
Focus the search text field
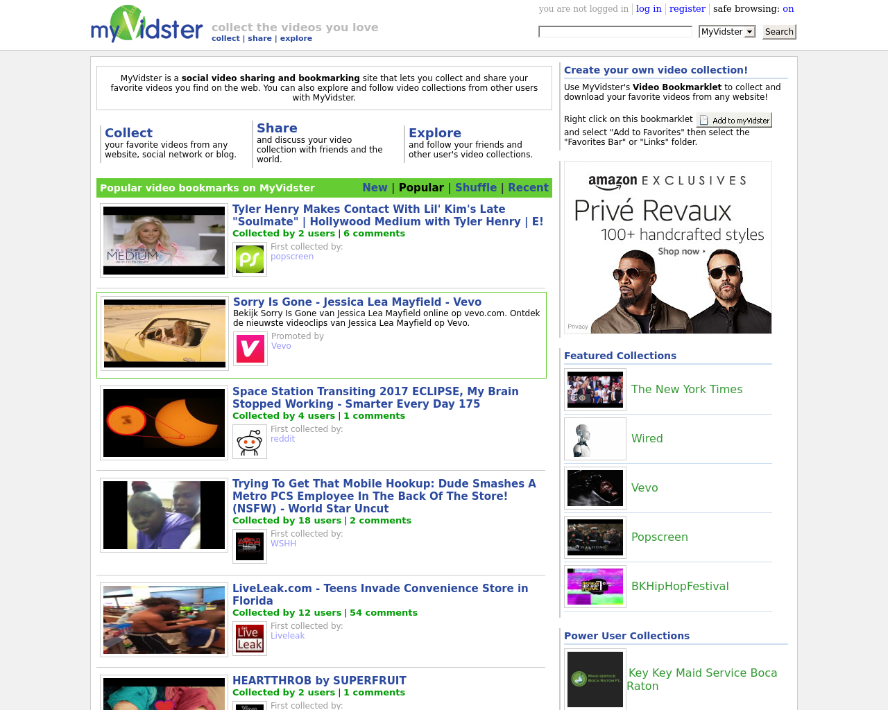point(615,32)
